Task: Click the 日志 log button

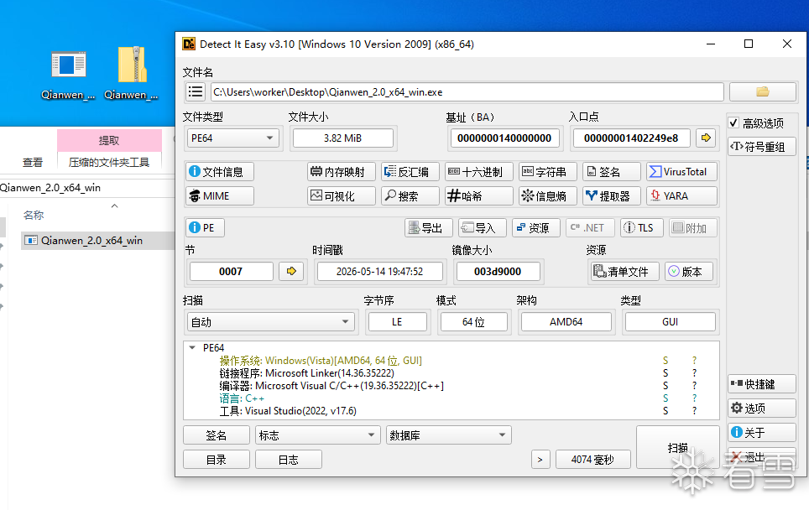Action: [289, 460]
